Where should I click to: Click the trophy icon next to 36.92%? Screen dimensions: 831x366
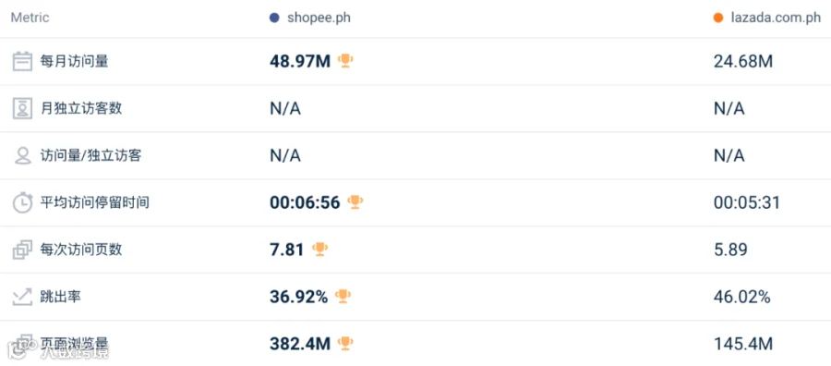[x=343, y=296]
